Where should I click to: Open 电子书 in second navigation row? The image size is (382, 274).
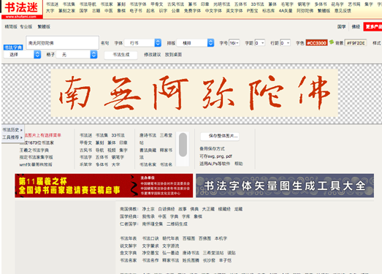136,11
